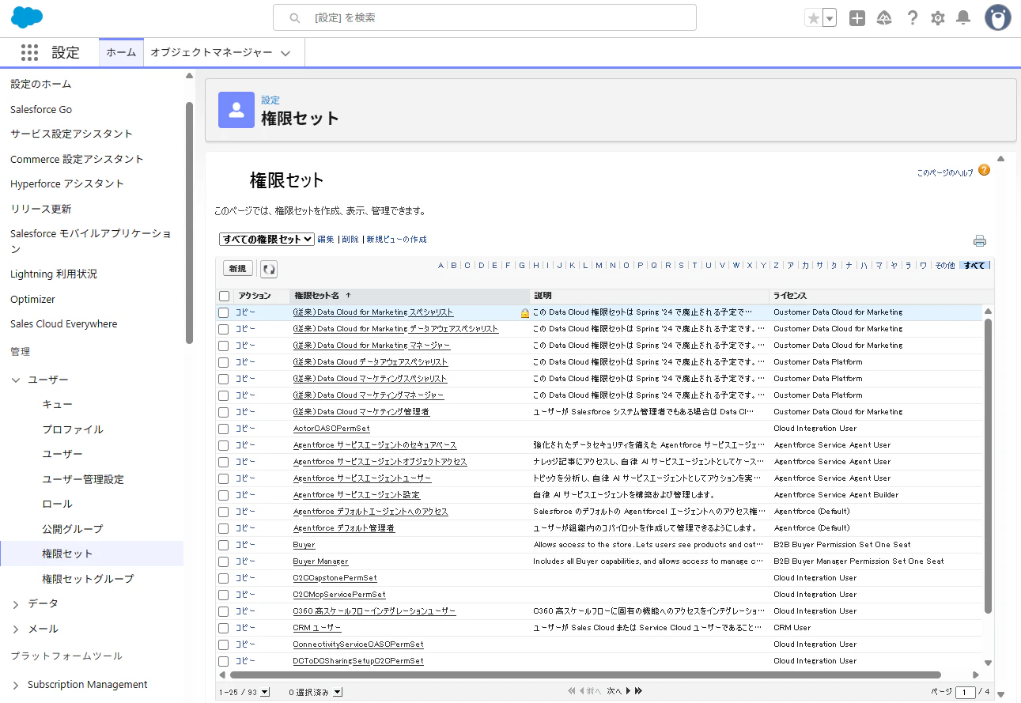Open the setup gear icon
Image resolution: width=1021 pixels, height=703 pixels.
pos(938,18)
